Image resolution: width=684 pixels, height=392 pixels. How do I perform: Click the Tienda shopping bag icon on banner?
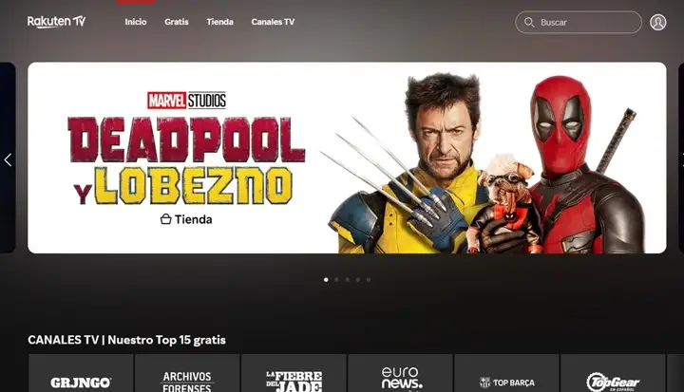click(165, 219)
